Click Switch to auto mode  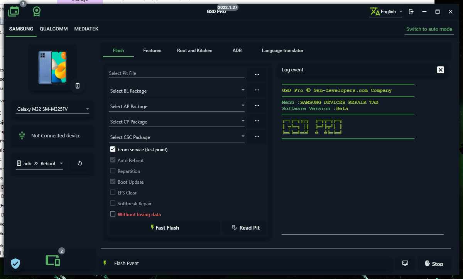(x=429, y=29)
